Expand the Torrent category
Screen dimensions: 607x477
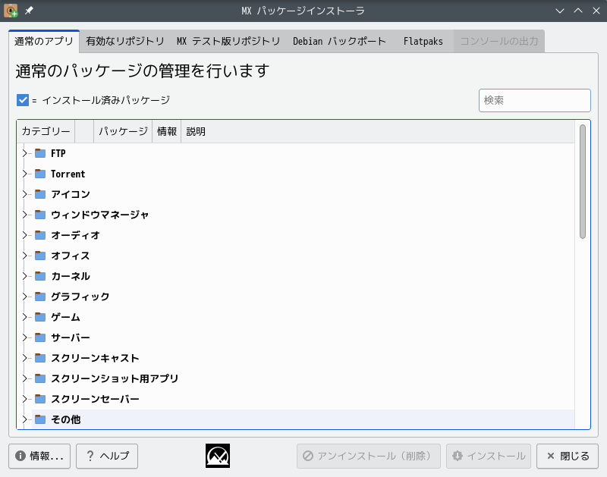(24, 174)
